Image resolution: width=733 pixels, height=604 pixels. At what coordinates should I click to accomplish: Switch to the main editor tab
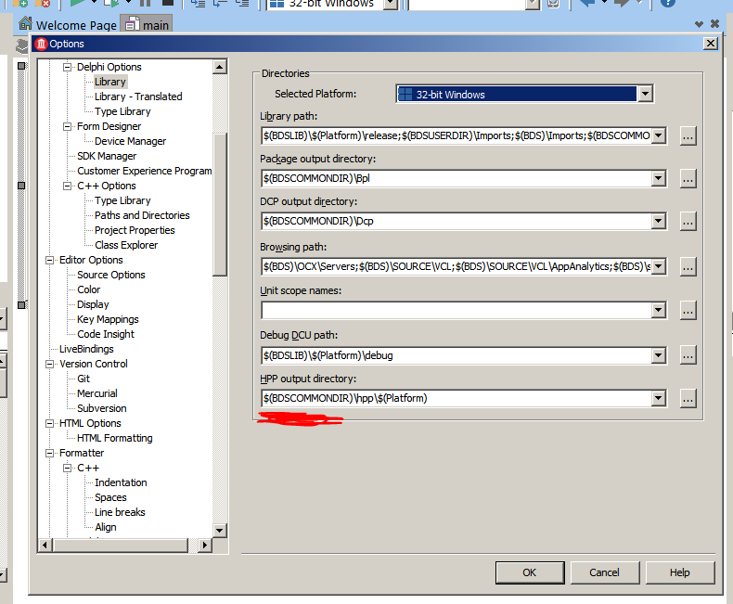[147, 24]
